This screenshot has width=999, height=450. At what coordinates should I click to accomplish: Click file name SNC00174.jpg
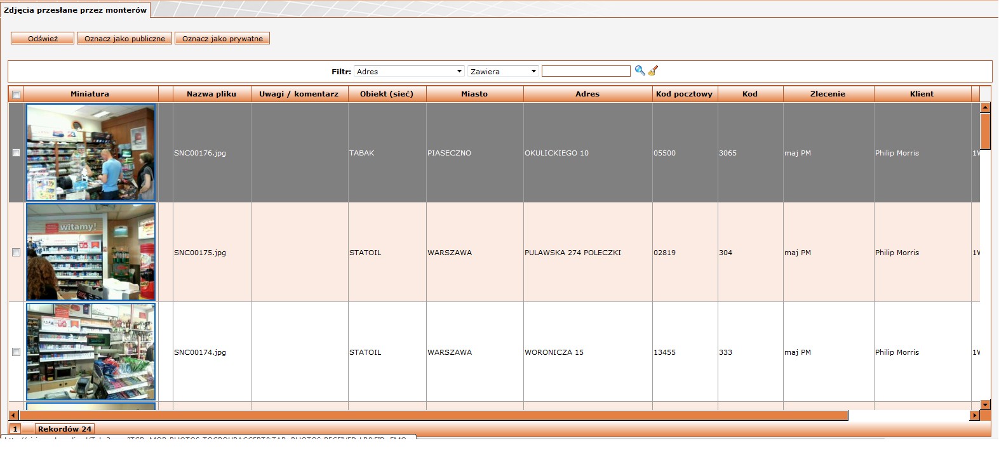[x=200, y=352]
